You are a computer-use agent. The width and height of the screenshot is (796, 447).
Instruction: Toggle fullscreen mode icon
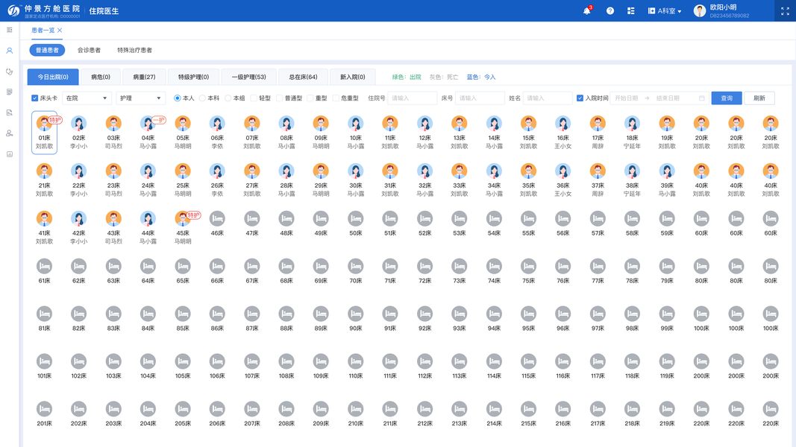[x=785, y=11]
